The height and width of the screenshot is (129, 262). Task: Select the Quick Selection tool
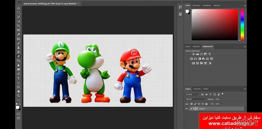tap(19, 21)
